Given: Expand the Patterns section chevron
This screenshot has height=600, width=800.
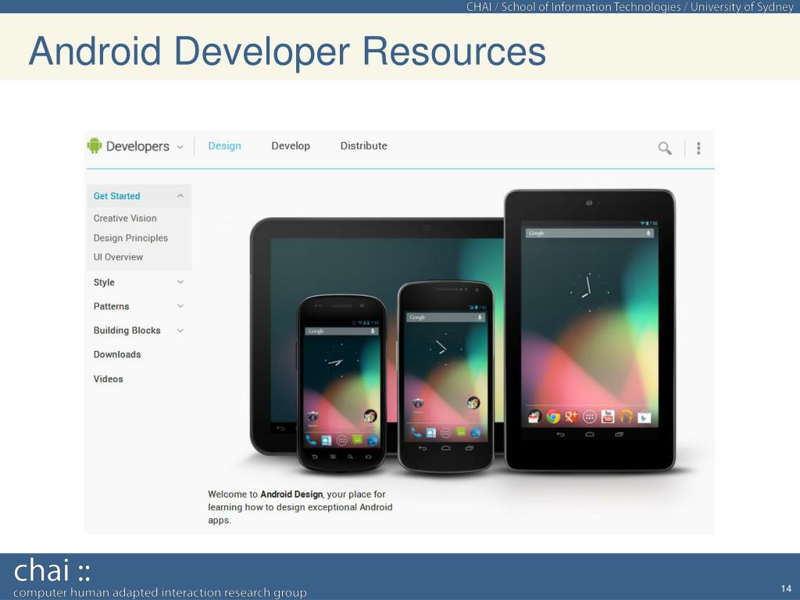Looking at the screenshot, I should tap(180, 305).
